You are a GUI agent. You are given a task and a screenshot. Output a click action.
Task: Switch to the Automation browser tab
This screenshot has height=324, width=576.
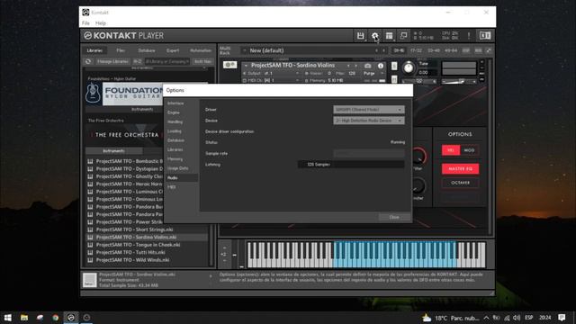pos(201,50)
